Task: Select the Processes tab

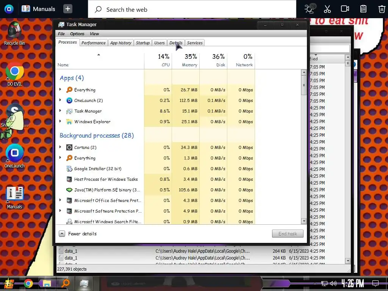Action: click(67, 42)
